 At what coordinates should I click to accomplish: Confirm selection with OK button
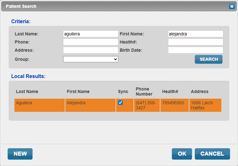pos(182,154)
